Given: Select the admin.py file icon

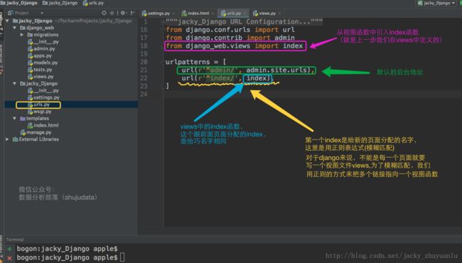Looking at the screenshot, I should pos(30,48).
